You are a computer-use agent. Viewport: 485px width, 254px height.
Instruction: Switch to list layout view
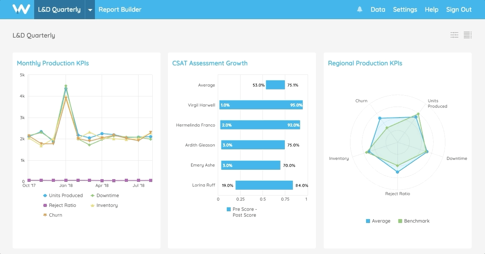pos(468,35)
